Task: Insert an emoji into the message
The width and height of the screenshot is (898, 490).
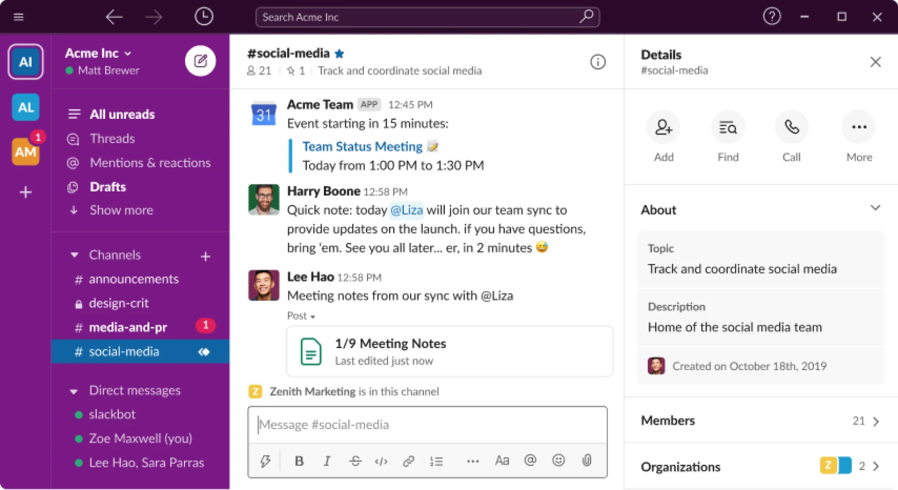Action: click(558, 461)
